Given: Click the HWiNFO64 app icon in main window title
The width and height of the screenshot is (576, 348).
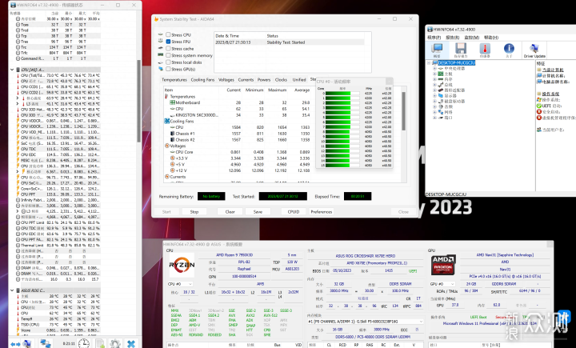Looking at the screenshot, I should (x=430, y=30).
